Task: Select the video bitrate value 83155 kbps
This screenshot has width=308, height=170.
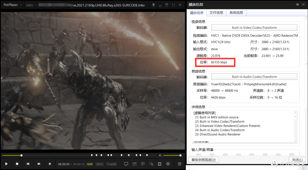Action: pyautogui.click(x=219, y=62)
